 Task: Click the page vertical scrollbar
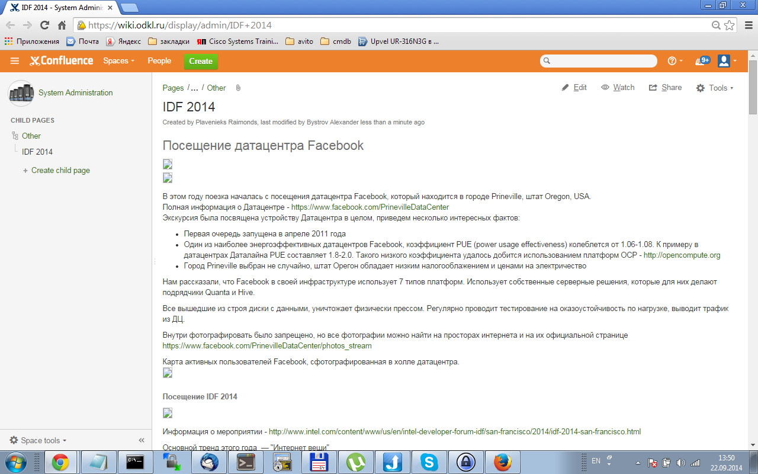pyautogui.click(x=753, y=89)
